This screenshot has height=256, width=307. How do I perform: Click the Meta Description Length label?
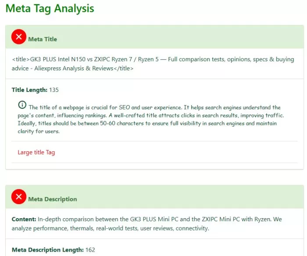47,250
